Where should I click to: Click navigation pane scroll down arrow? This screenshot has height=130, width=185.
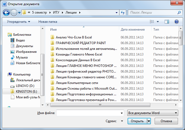click(x=43, y=105)
